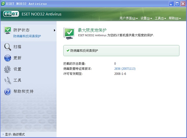Select 工具 in the sidebar
Screen dimensions: 187x138
point(17,80)
